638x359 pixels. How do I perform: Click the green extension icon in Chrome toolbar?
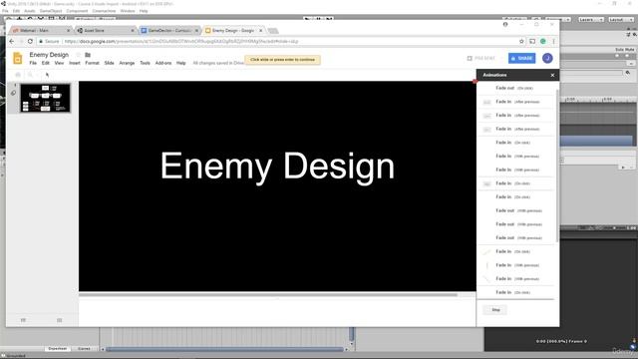(542, 41)
